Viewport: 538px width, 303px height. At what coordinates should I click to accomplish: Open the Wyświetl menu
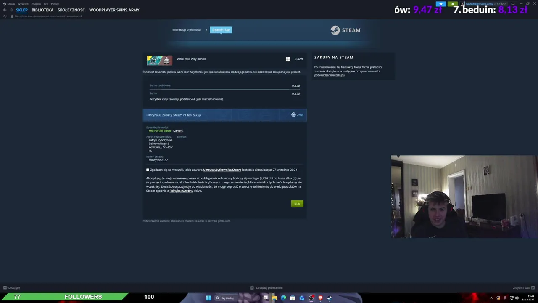(23, 4)
